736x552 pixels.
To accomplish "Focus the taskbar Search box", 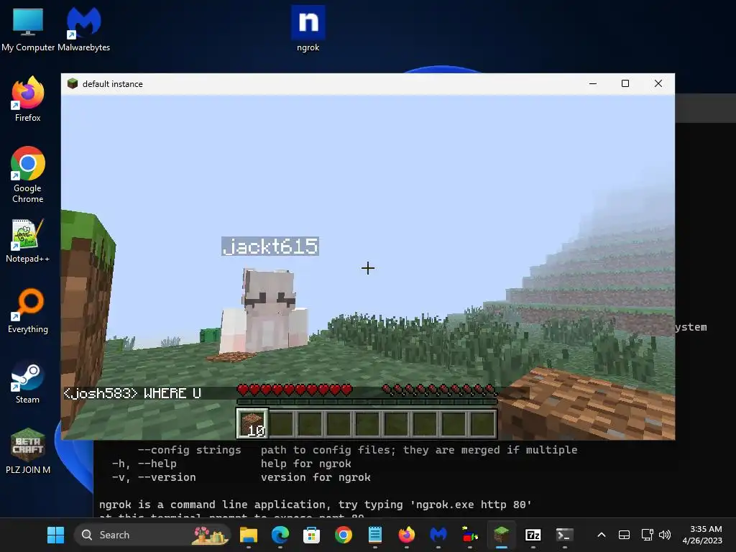I will (x=153, y=535).
